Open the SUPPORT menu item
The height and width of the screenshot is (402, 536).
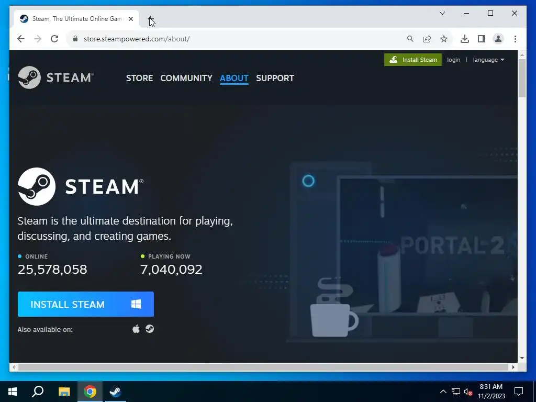click(x=275, y=78)
